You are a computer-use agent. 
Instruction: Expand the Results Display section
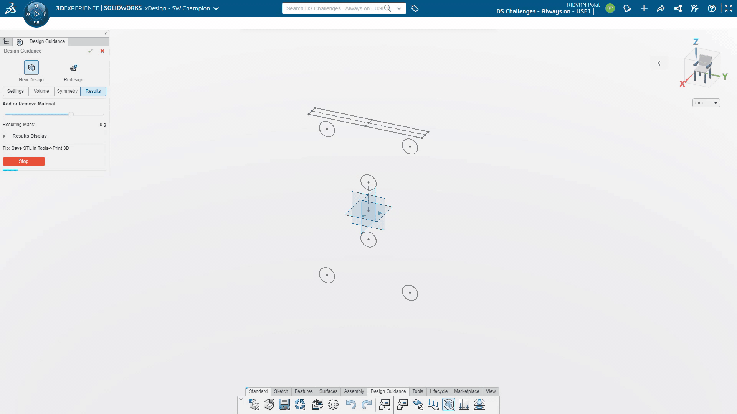click(x=5, y=136)
